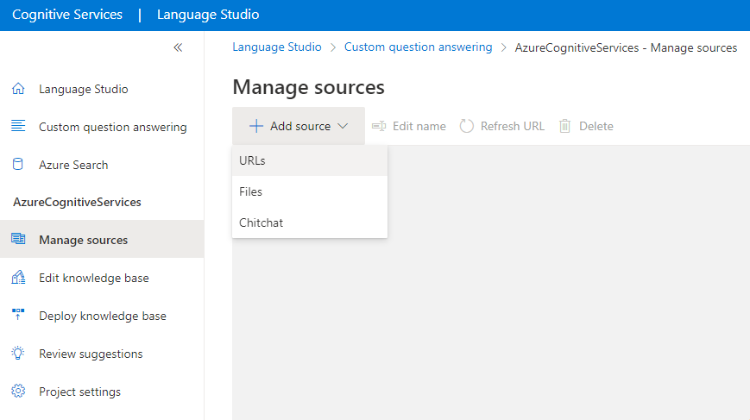Choose Files from the Add source menu

(x=310, y=191)
